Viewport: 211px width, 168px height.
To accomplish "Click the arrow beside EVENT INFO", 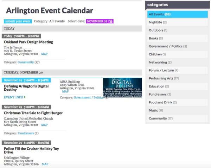I will tap(25, 97).
